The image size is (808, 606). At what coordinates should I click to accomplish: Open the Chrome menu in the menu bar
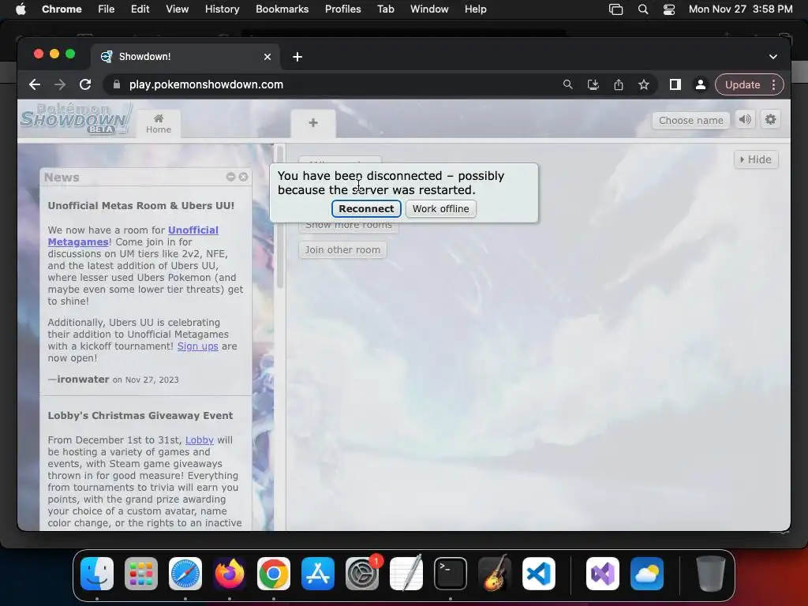coord(62,9)
